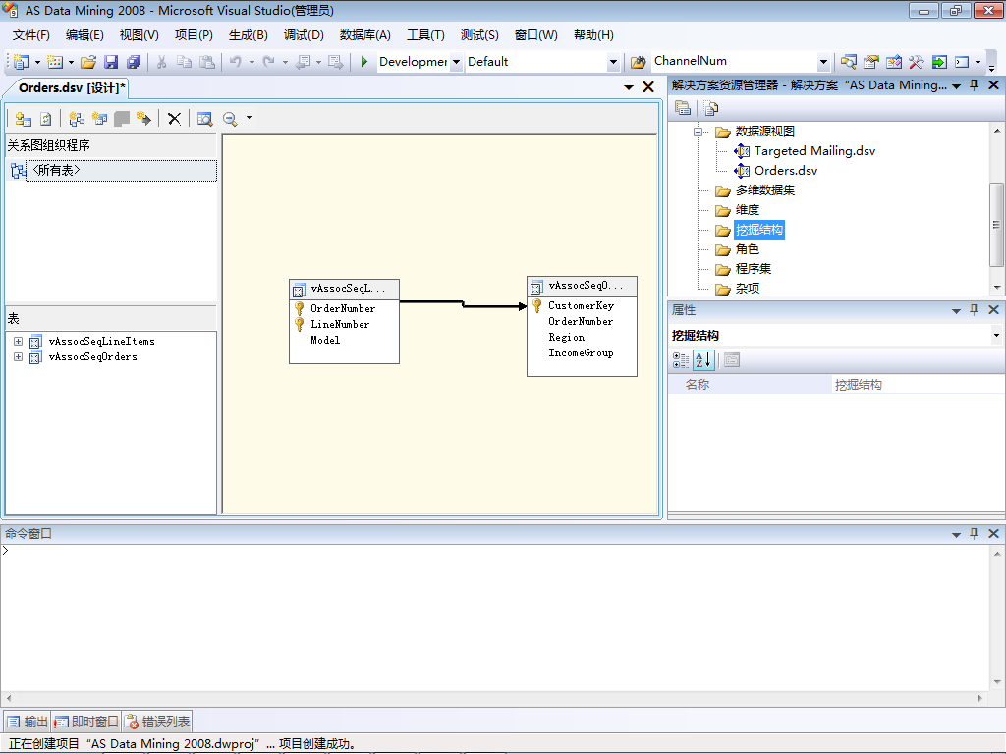Click the 名称 property value field
1006x754 pixels.
pos(918,385)
